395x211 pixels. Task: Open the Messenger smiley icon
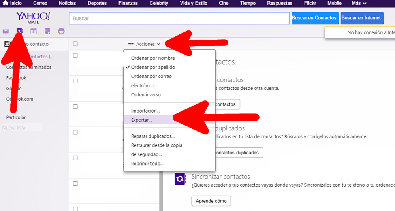click(61, 31)
